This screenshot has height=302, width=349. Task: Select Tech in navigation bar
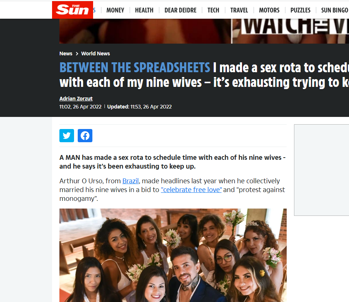pos(213,10)
